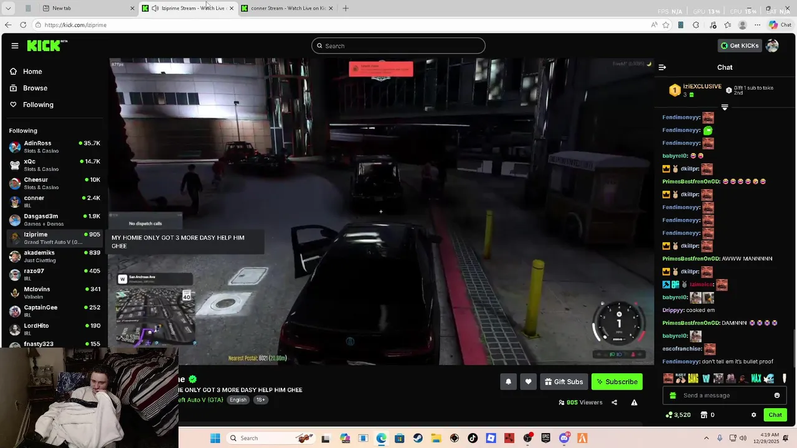Image resolution: width=797 pixels, height=448 pixels.
Task: Click the English language tag
Action: 238,399
